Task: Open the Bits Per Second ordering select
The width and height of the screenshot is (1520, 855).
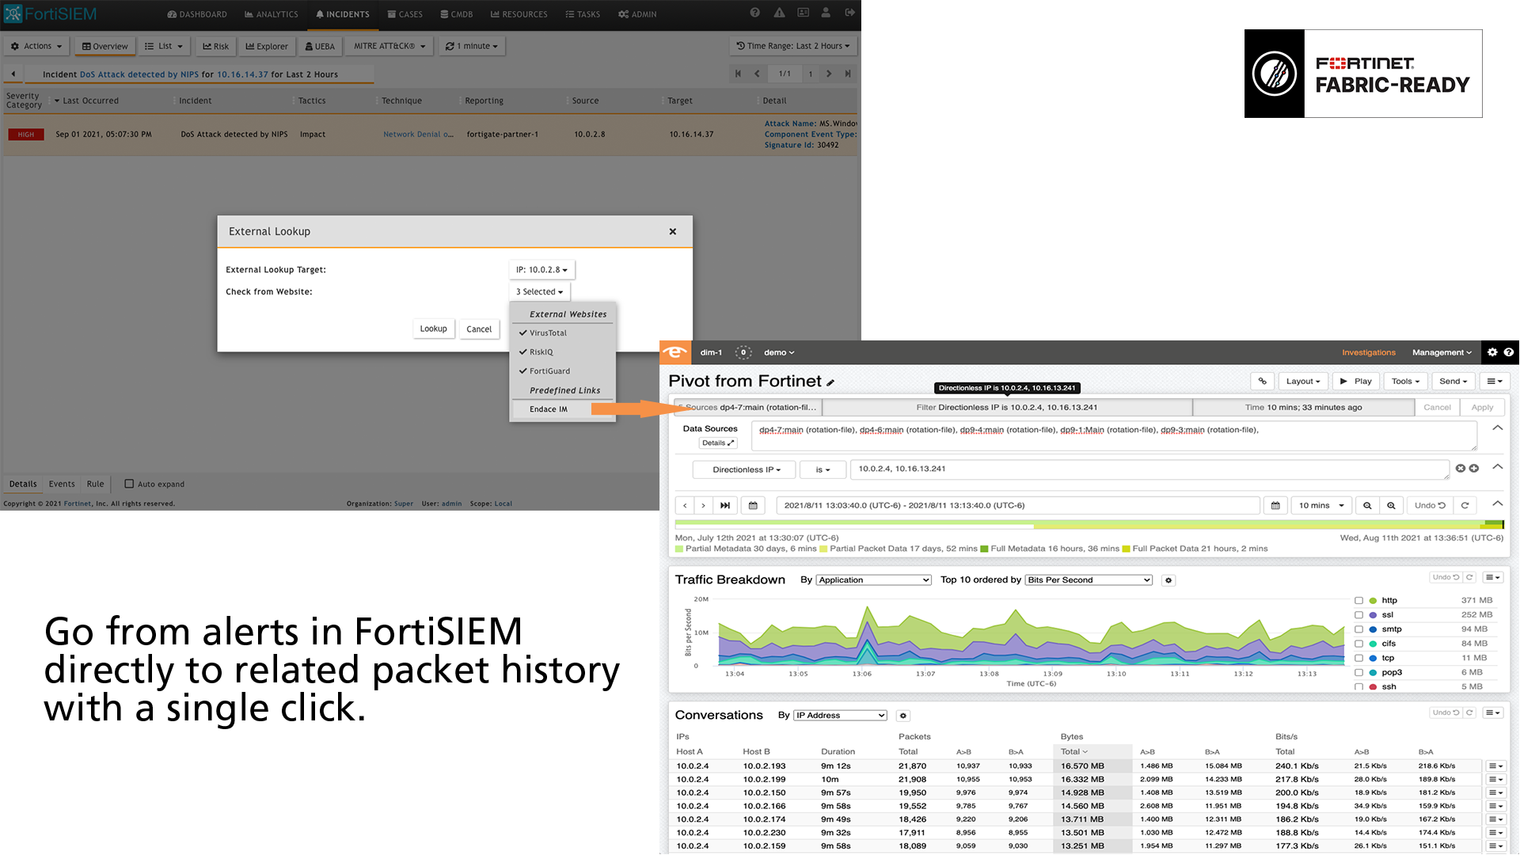Action: tap(1089, 580)
